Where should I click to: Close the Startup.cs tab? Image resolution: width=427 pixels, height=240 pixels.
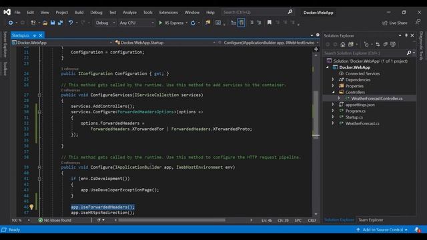tap(41, 35)
